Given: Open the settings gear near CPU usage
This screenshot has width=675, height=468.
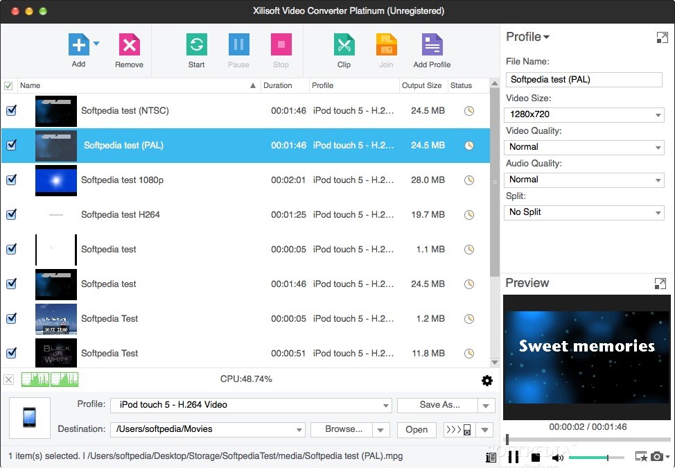Looking at the screenshot, I should tap(487, 380).
